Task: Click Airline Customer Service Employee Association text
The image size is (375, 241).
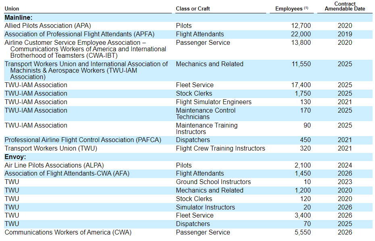Action: (x=75, y=42)
